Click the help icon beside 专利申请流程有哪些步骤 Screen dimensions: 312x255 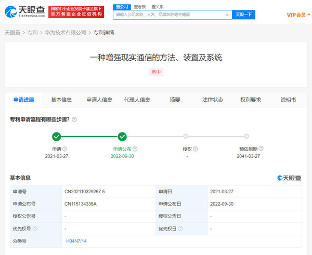tap(74, 119)
